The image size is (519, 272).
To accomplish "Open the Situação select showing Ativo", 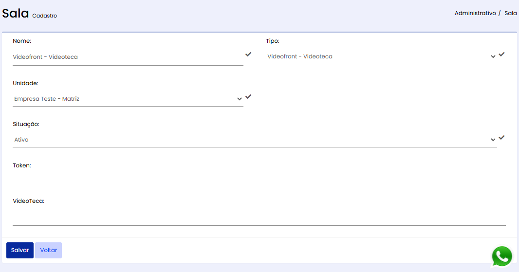I will [255, 140].
